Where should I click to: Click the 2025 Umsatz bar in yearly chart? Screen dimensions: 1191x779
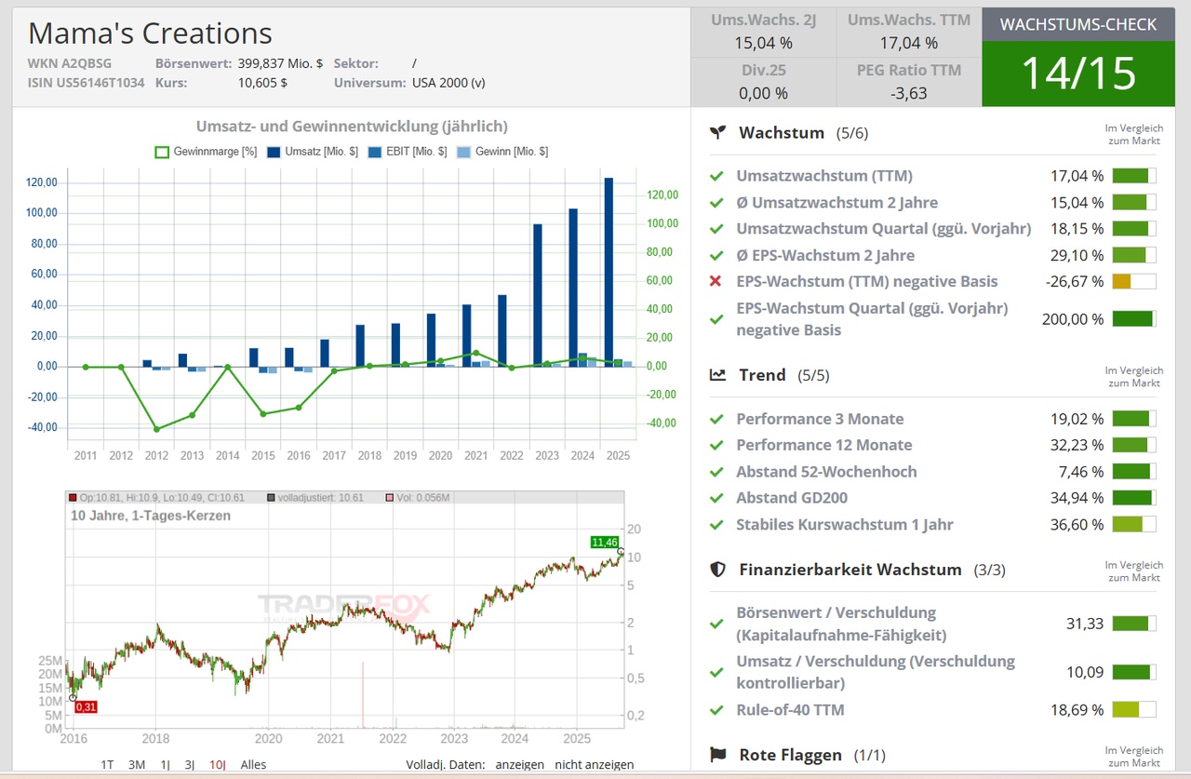click(x=609, y=272)
